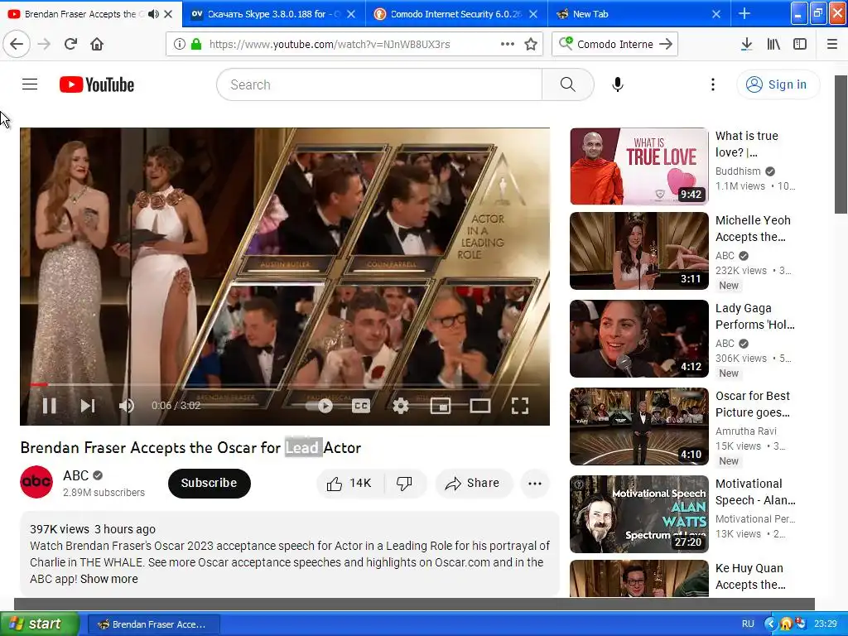Switch to miniplayer mode
This screenshot has height=636, width=848.
click(441, 406)
